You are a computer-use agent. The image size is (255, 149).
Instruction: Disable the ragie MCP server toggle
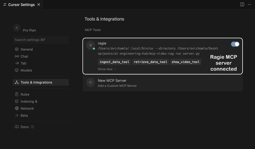(x=235, y=44)
